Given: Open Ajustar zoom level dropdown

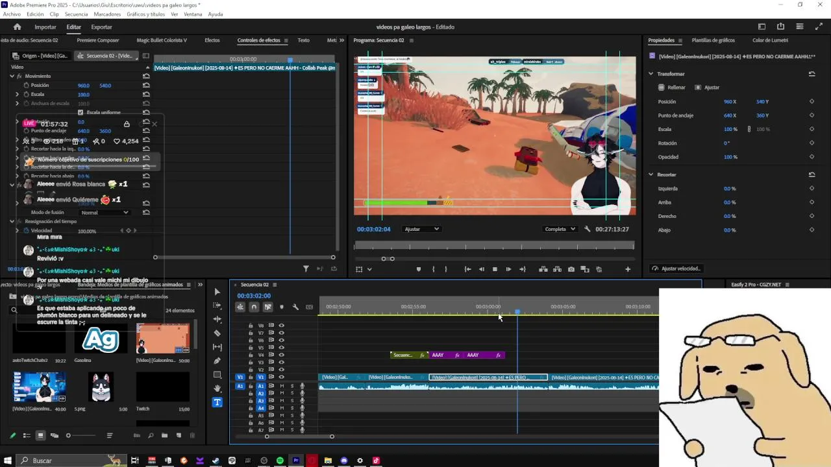Looking at the screenshot, I should pyautogui.click(x=421, y=229).
